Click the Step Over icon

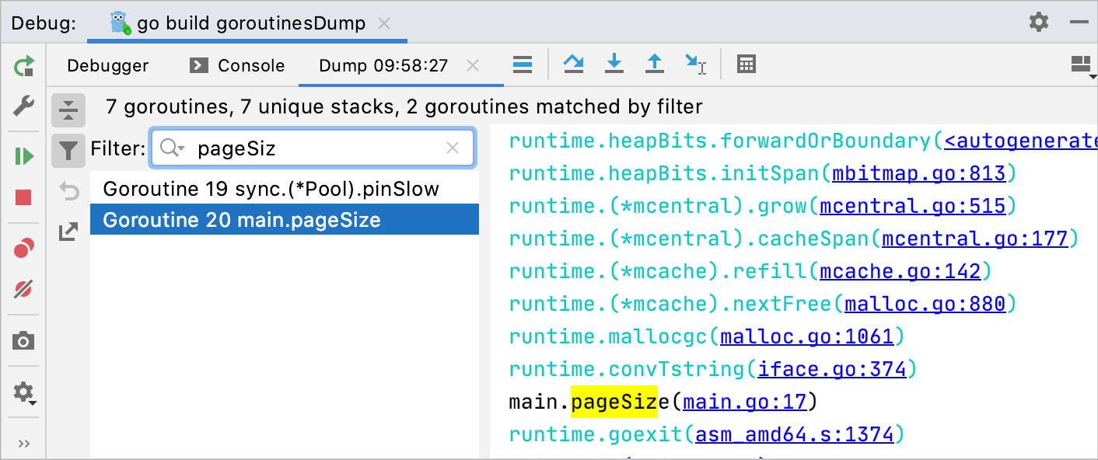pos(574,65)
